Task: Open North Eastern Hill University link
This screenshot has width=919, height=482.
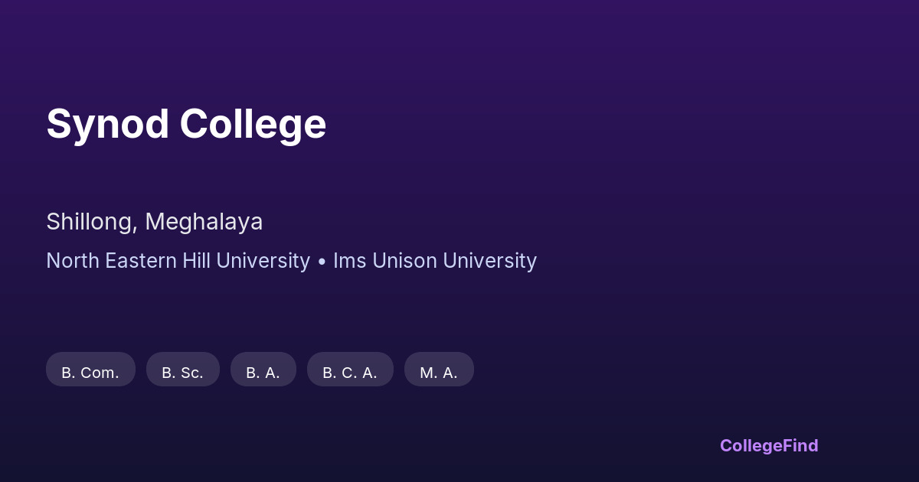Action: point(178,261)
